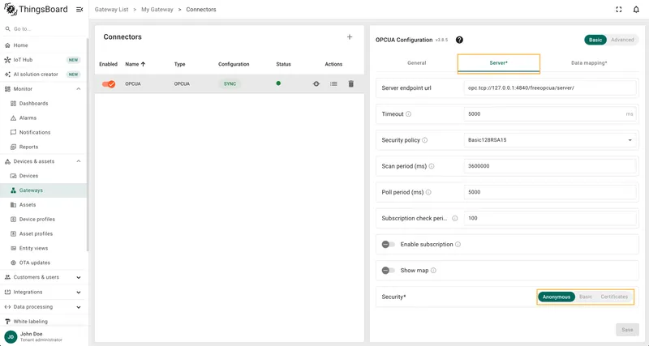The height and width of the screenshot is (346, 649).
Task: Click the Go to search field
Action: (44, 29)
